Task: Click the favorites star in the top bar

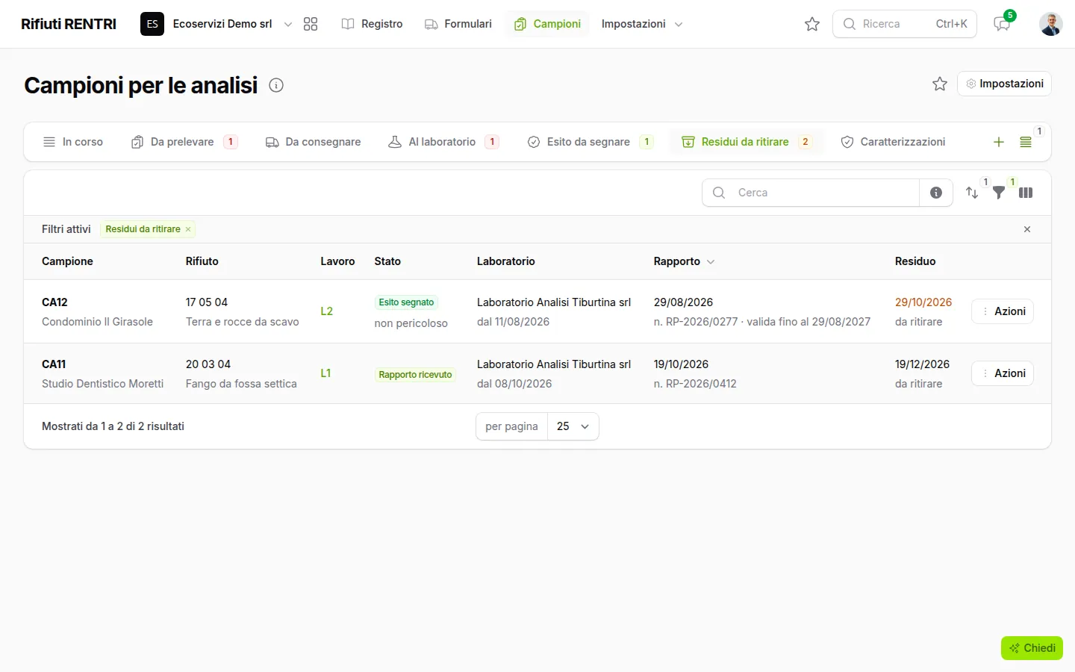Action: (x=812, y=24)
